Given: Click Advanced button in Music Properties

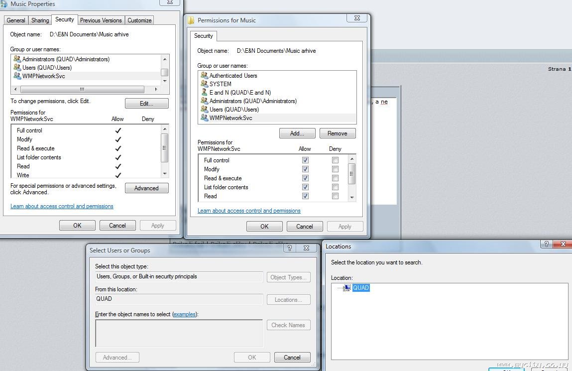Looking at the screenshot, I should pos(147,188).
